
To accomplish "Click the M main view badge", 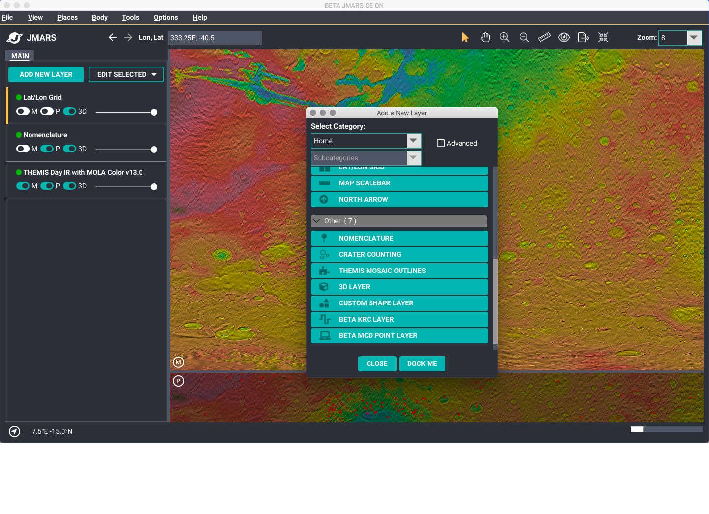I will [x=179, y=362].
